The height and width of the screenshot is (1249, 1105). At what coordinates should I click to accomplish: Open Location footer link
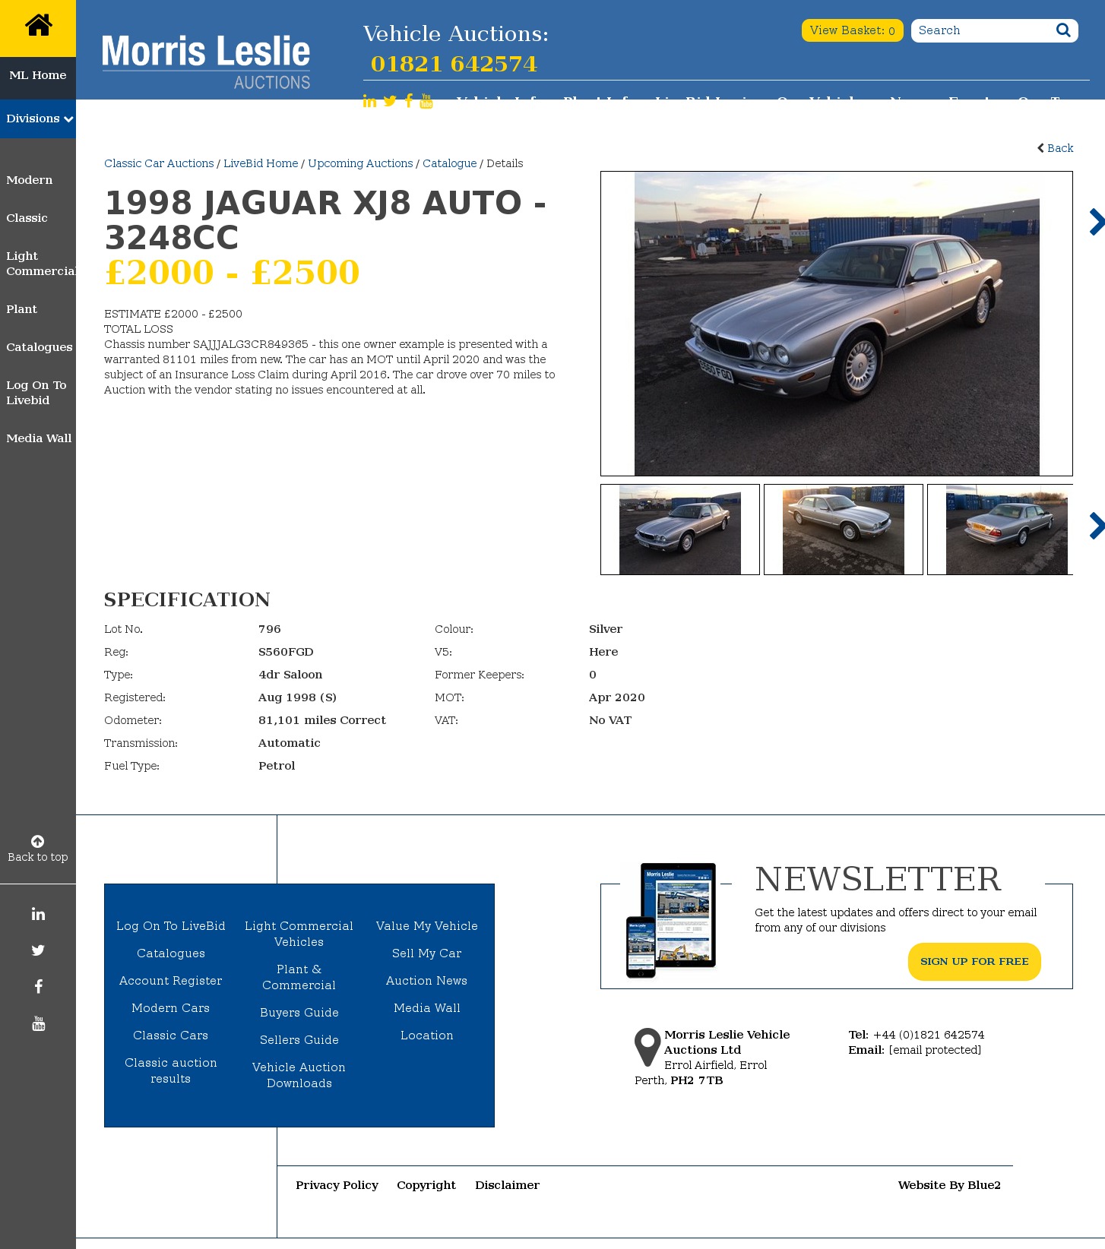coord(427,1036)
